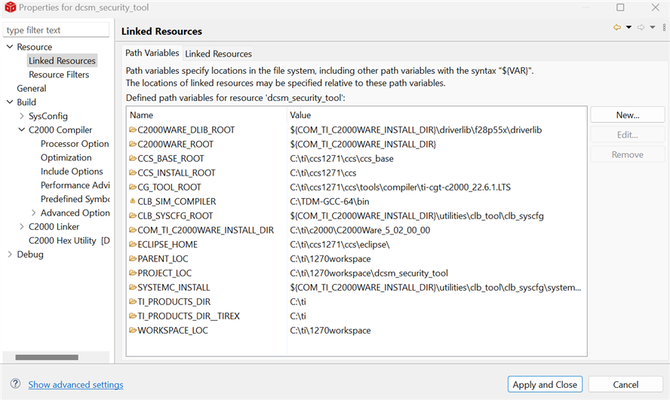Collapse the C2000 Compiler node
Image resolution: width=670 pixels, height=400 pixels.
click(22, 130)
